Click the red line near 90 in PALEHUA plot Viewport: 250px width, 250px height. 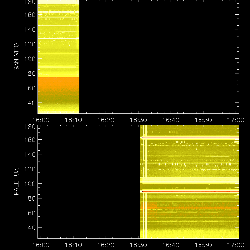[190, 192]
